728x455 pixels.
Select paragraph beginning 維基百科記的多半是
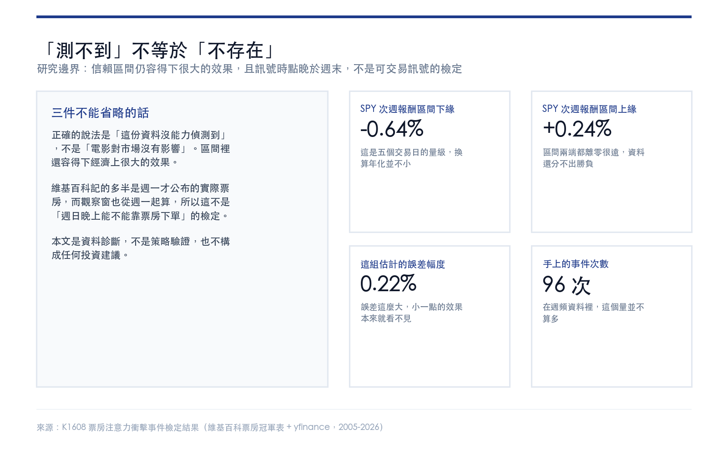[141, 202]
